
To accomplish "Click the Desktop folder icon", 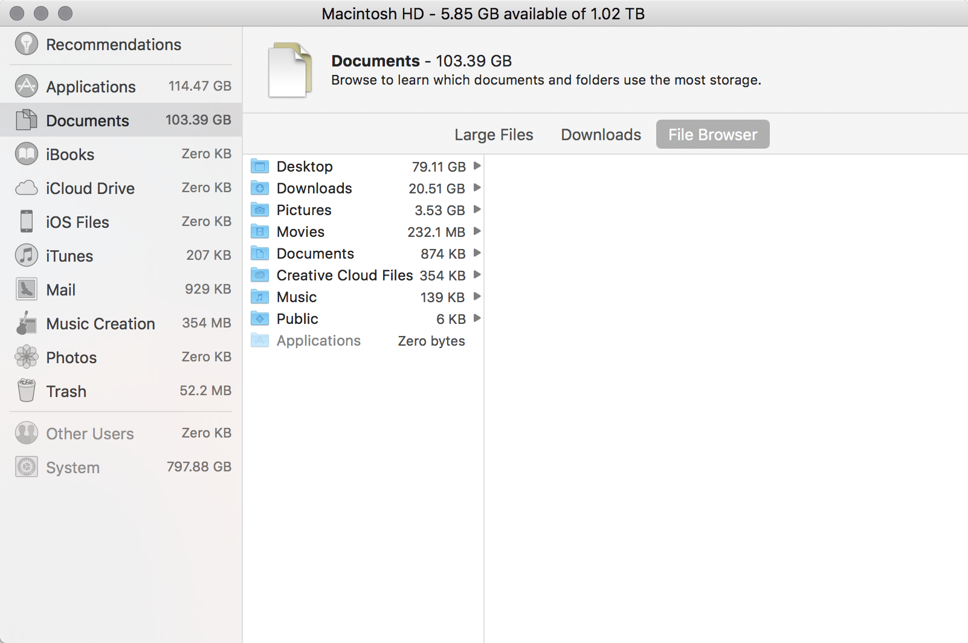I will (260, 166).
